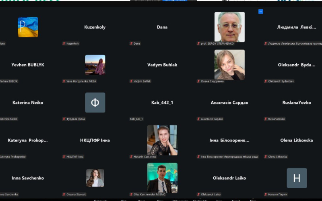Click muted mic icon for Інна Білозоренко
Viewport: 322px width, 201px height.
point(198,157)
